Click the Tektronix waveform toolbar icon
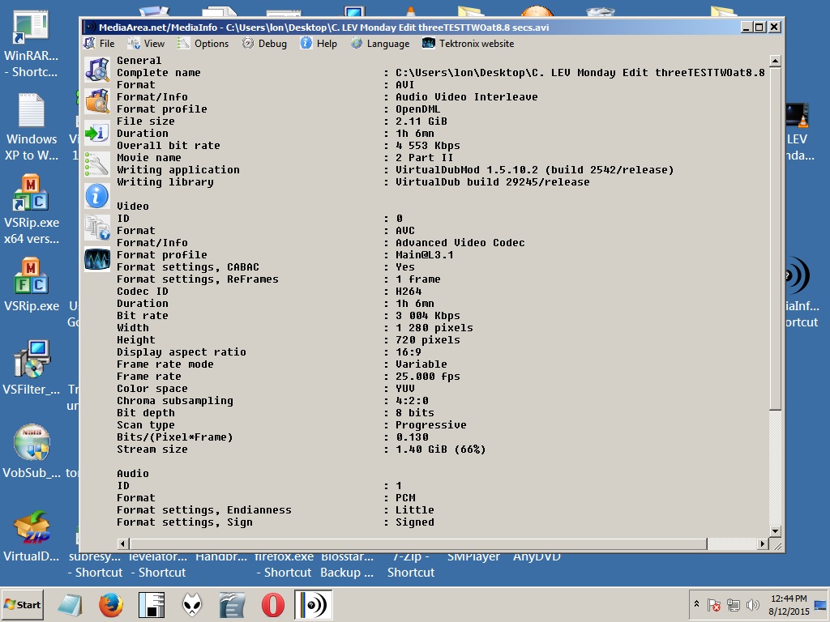The width and height of the screenshot is (830, 622). pyautogui.click(x=97, y=260)
